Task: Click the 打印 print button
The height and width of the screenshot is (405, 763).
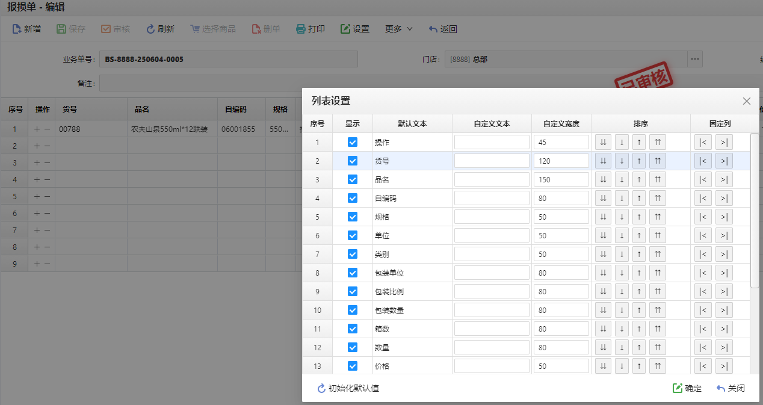Action: pos(310,29)
